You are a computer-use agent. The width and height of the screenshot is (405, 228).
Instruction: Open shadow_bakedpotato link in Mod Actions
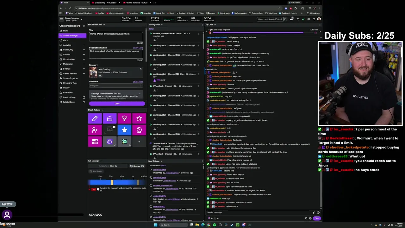(x=163, y=186)
